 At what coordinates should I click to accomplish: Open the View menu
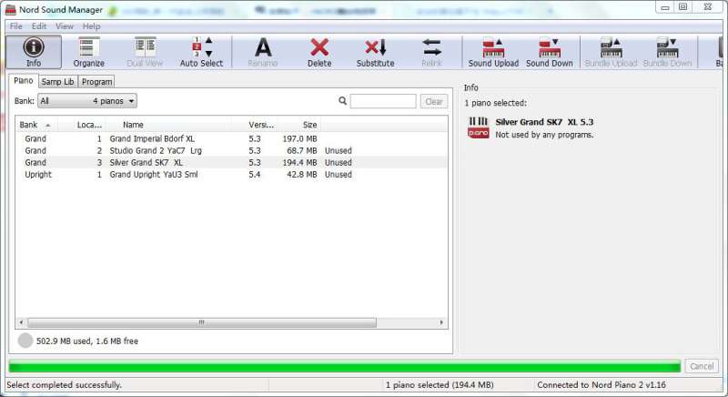pyautogui.click(x=65, y=26)
